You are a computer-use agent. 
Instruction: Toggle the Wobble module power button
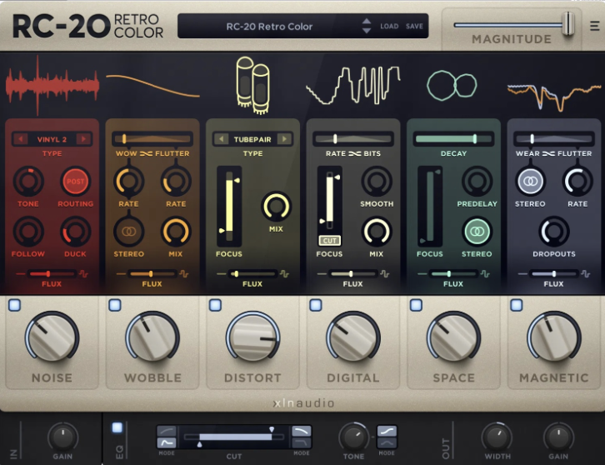[x=115, y=305]
